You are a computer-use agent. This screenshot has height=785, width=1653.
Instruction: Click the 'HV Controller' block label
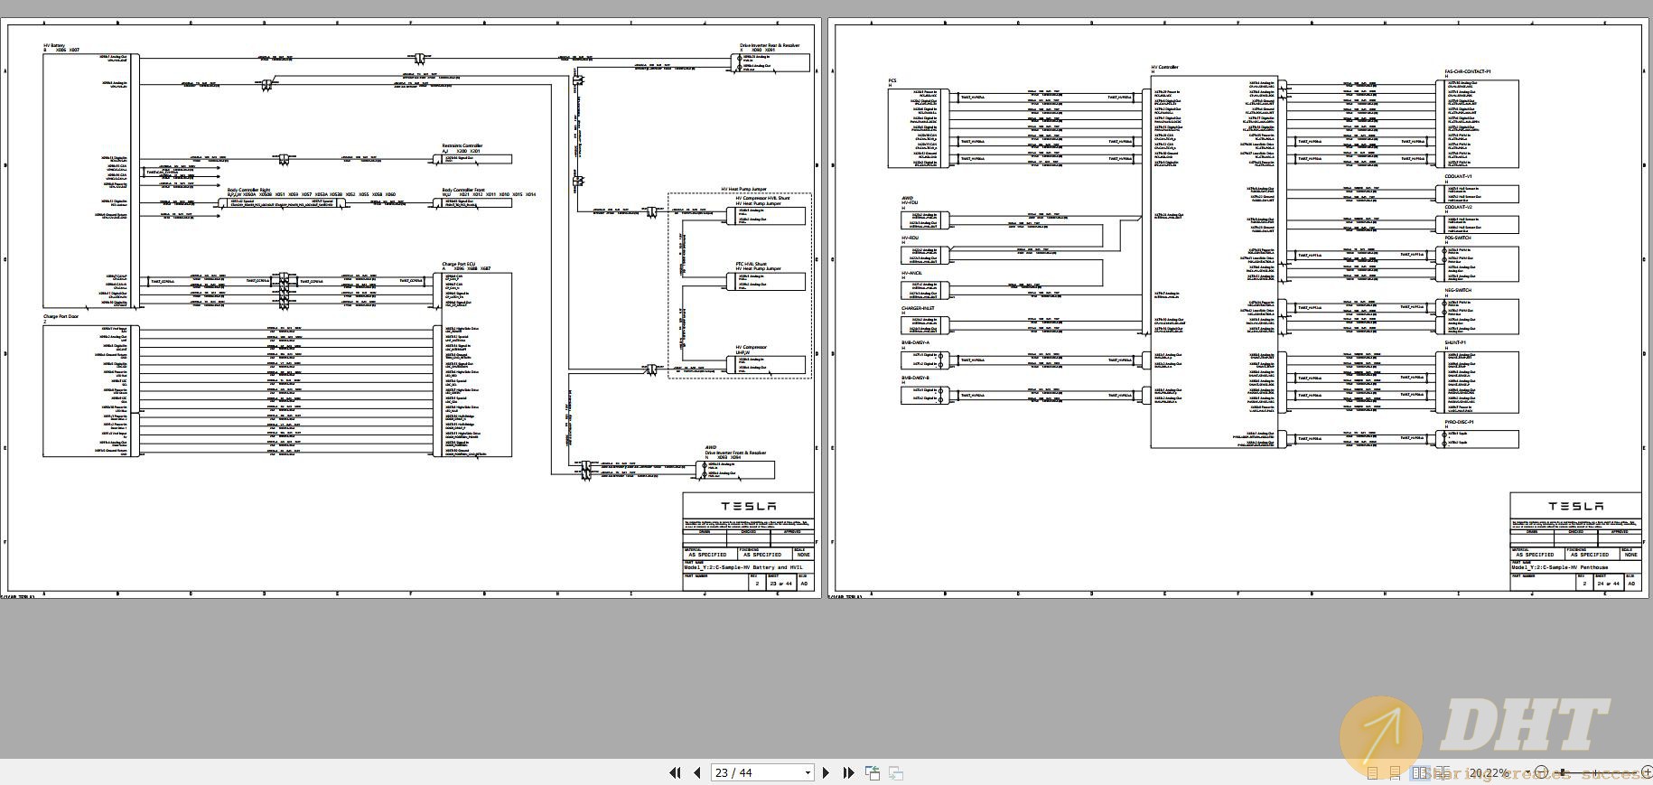pos(1164,67)
